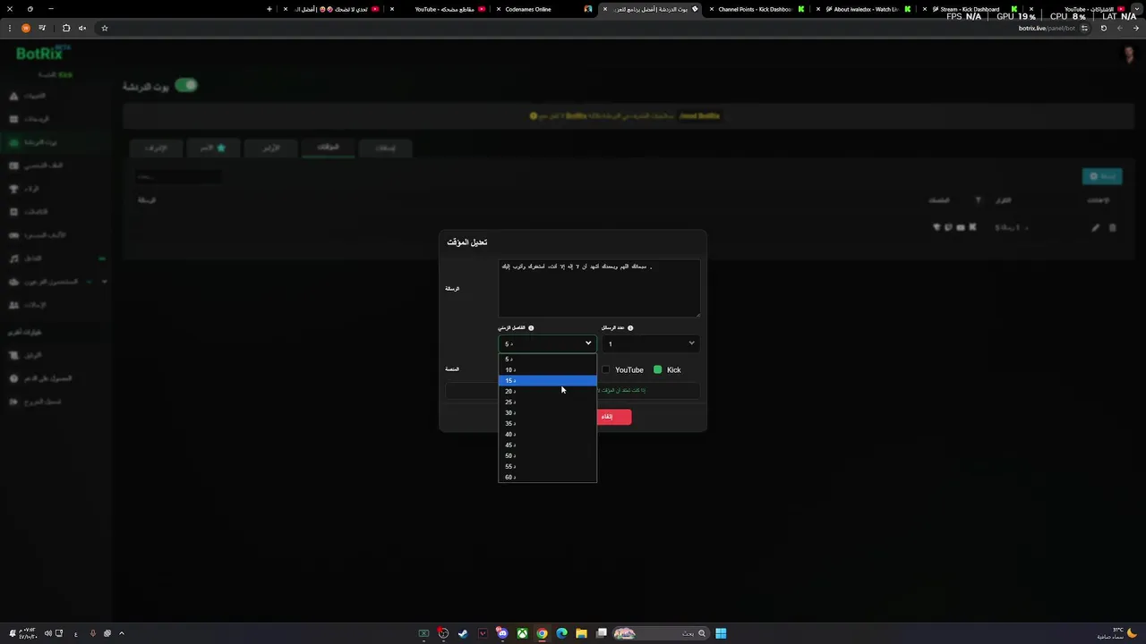
Task: Choose the 60 minute interval option
Action: click(547, 477)
